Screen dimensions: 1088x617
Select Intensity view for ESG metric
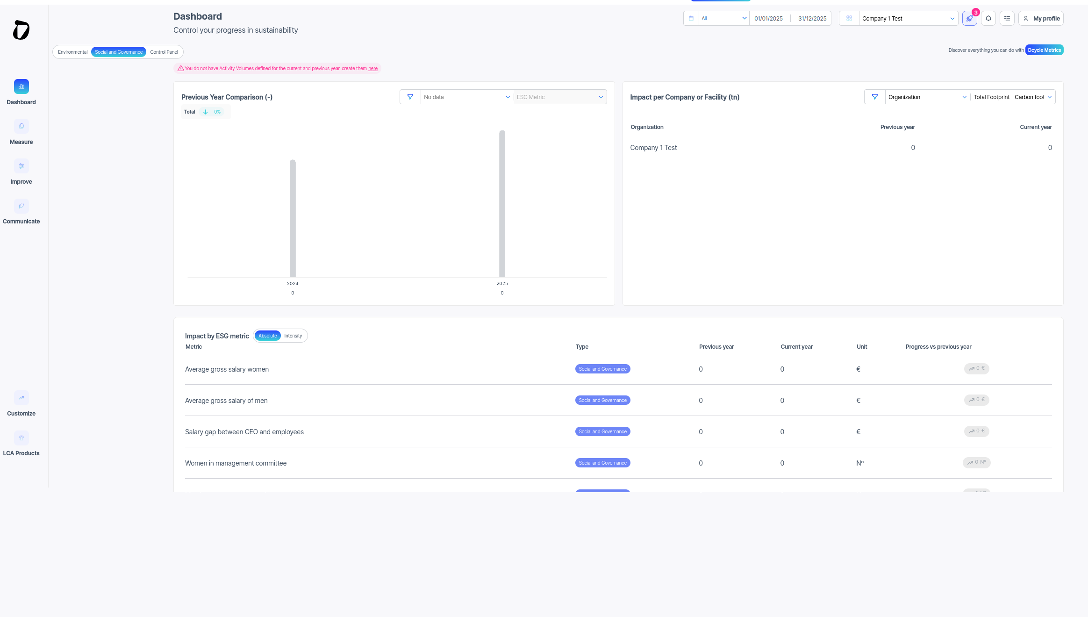[293, 336]
